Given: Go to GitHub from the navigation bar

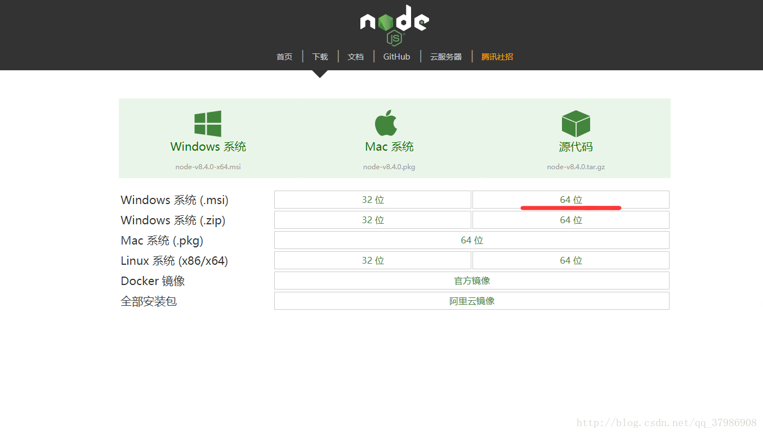Looking at the screenshot, I should [397, 57].
